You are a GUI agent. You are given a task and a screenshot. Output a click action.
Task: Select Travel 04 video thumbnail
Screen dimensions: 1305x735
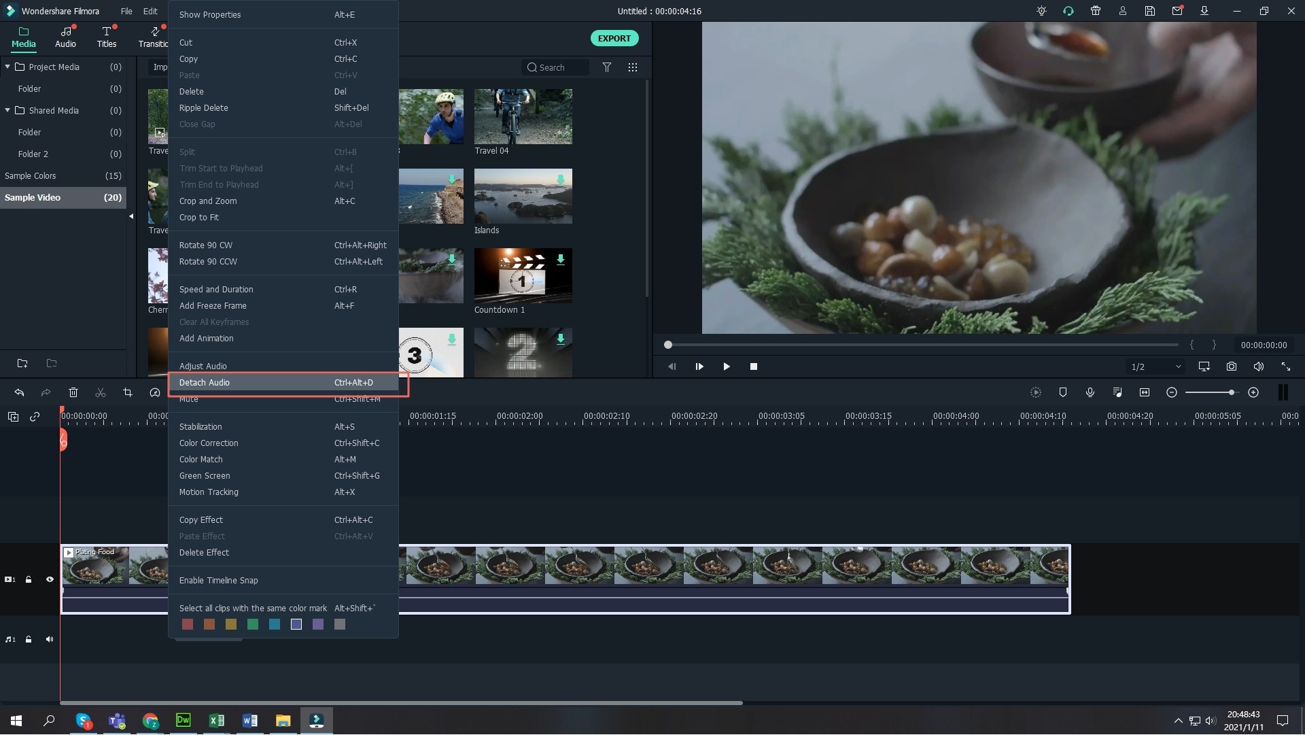[x=521, y=115]
